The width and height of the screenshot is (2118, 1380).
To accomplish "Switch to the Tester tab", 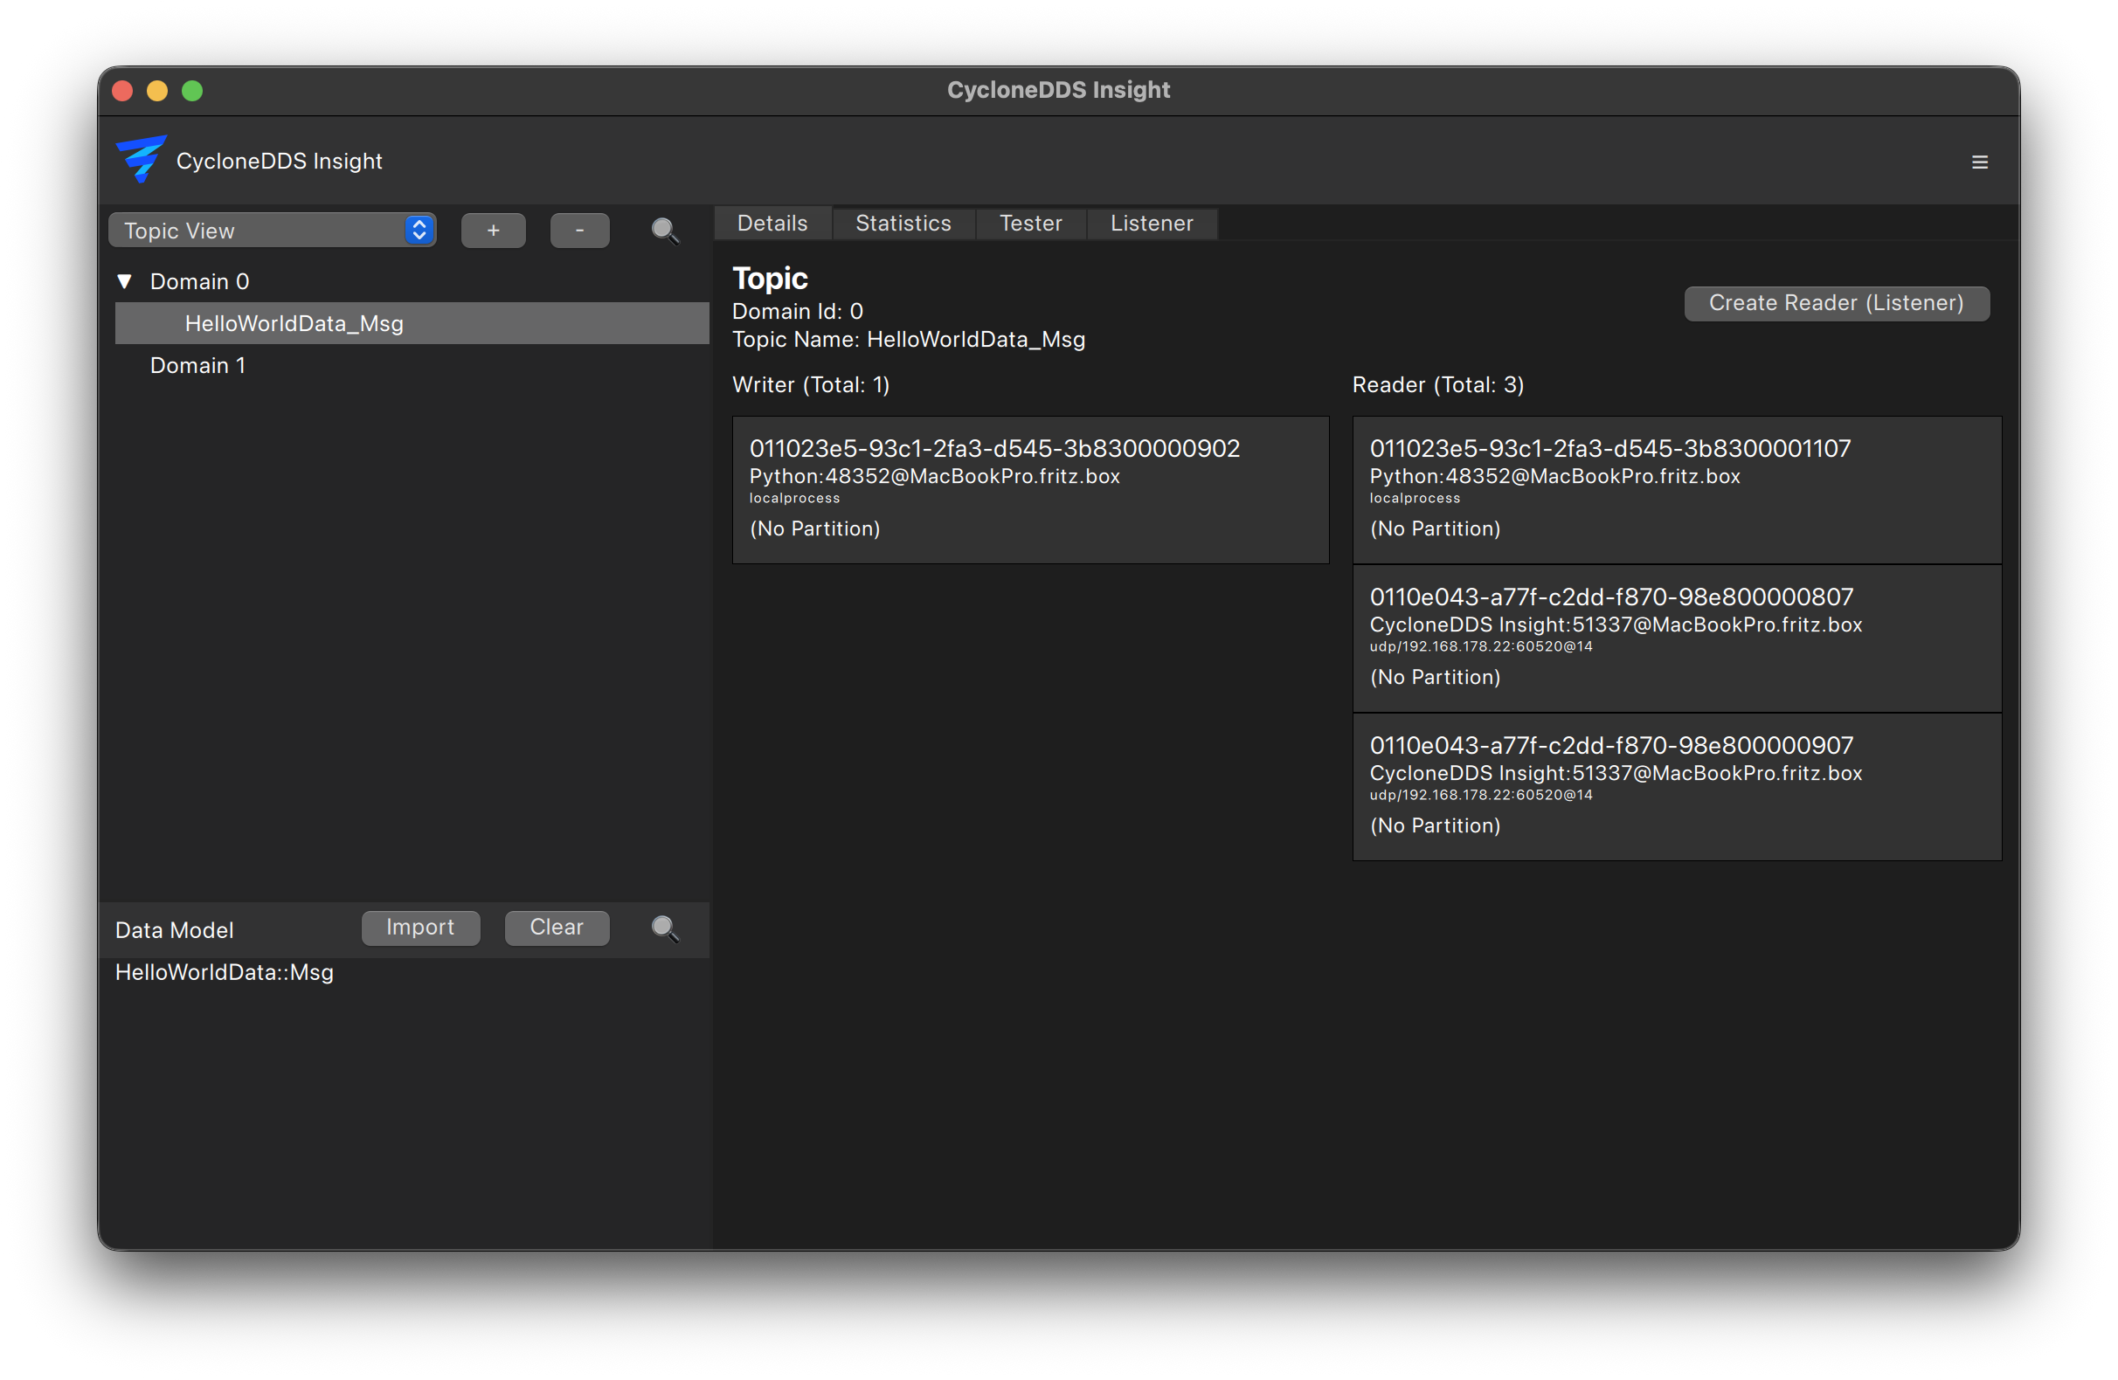I will tap(1029, 224).
